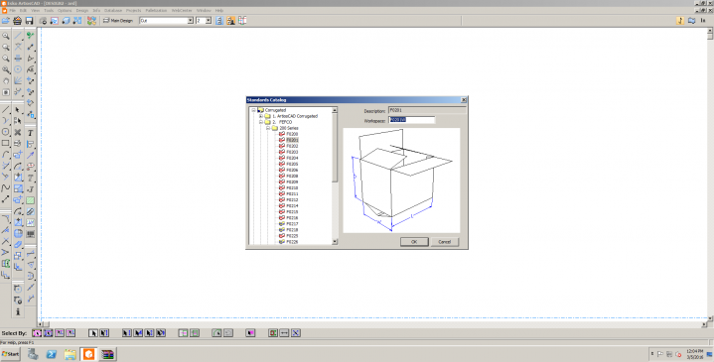Save the design with the floppy icon

pyautogui.click(x=29, y=21)
